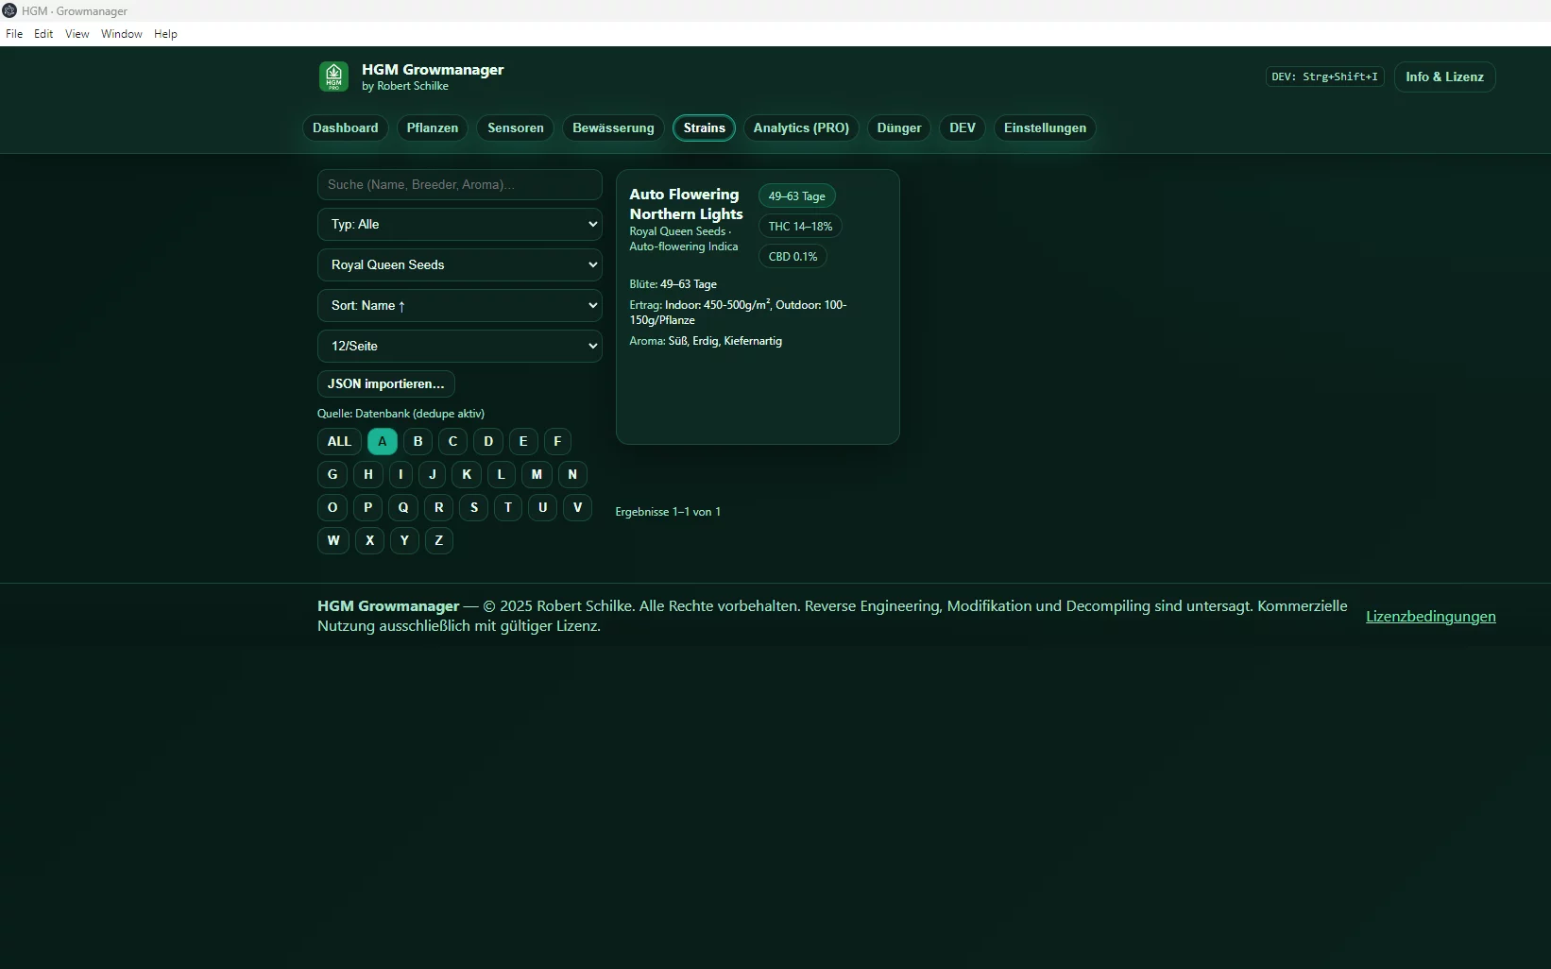Select the ALL letter filter
Screen dimensions: 1551x969
click(339, 441)
